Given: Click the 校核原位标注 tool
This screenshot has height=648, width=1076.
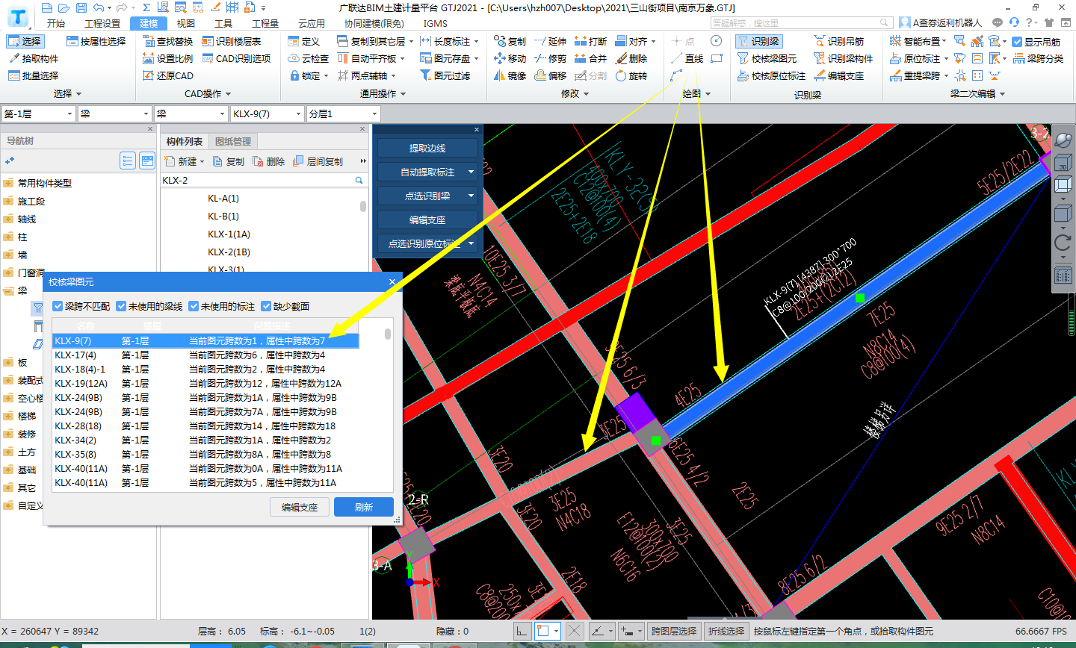Looking at the screenshot, I should click(771, 75).
